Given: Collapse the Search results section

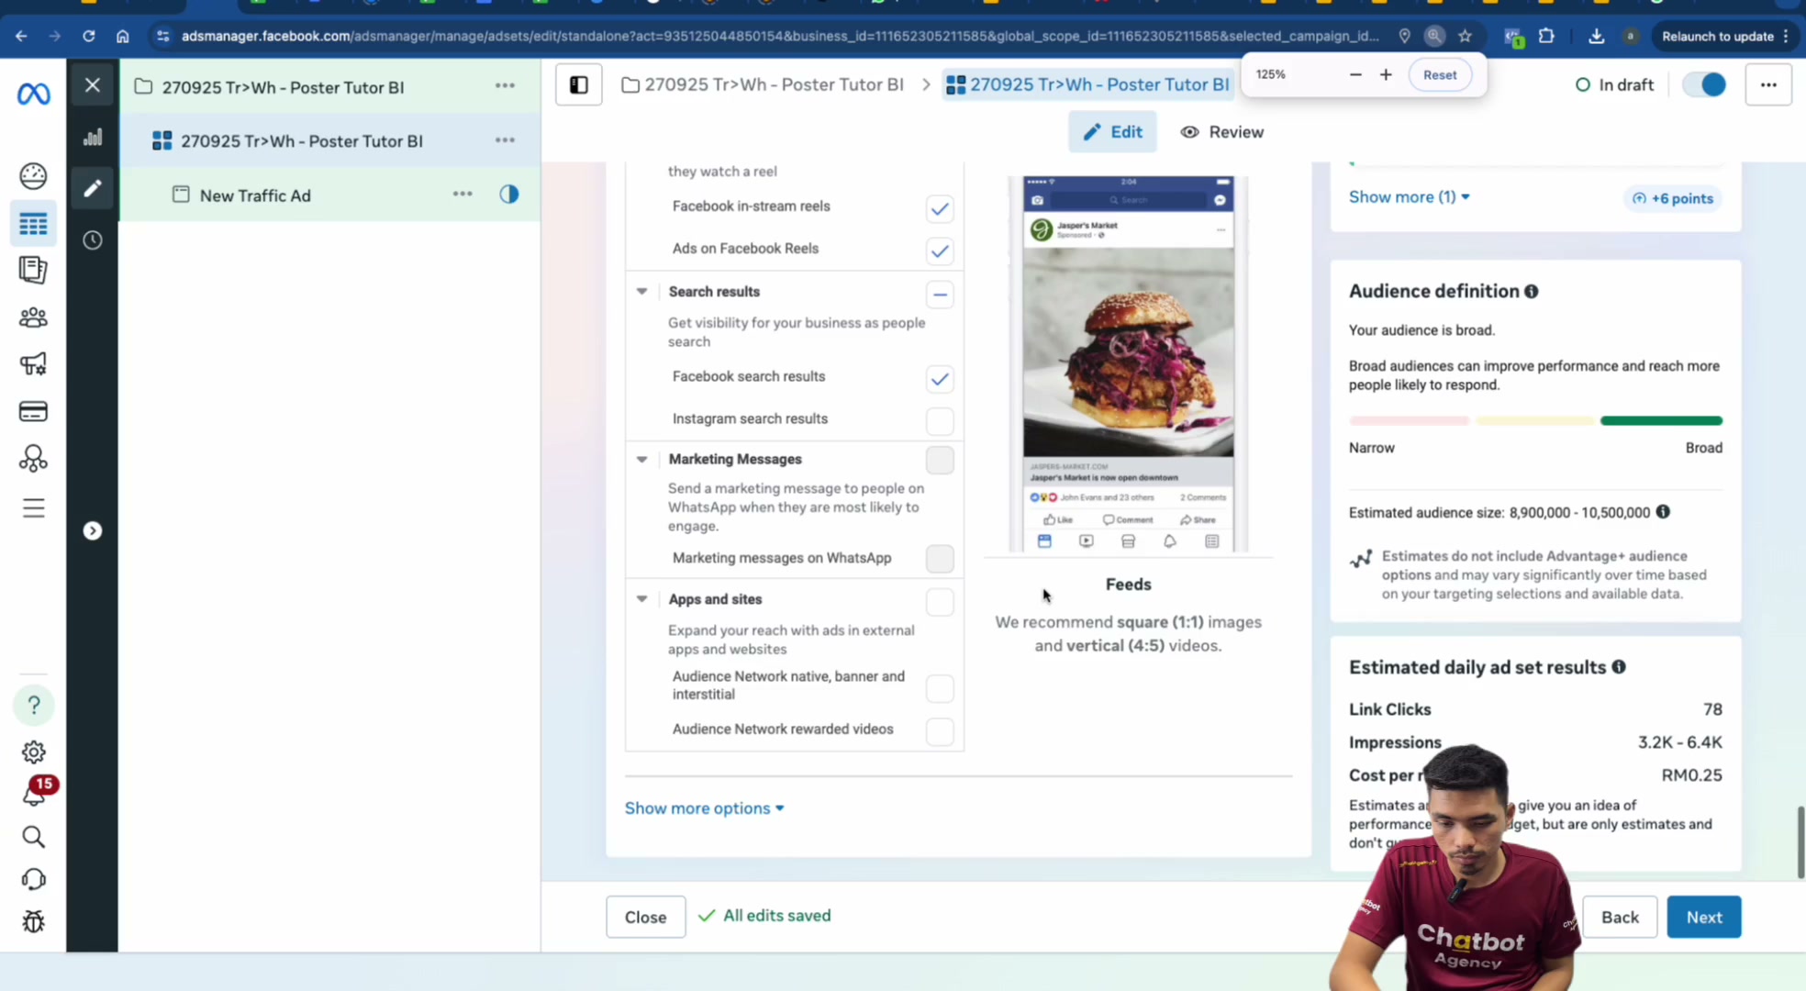Looking at the screenshot, I should coord(641,292).
